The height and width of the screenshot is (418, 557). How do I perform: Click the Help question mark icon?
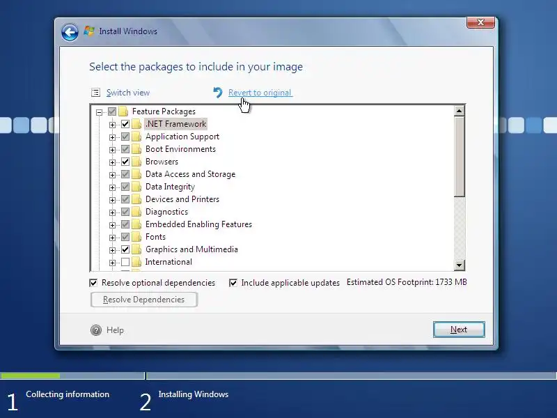point(96,330)
